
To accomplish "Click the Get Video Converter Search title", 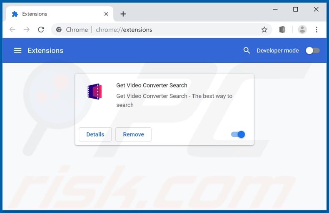I will [152, 85].
